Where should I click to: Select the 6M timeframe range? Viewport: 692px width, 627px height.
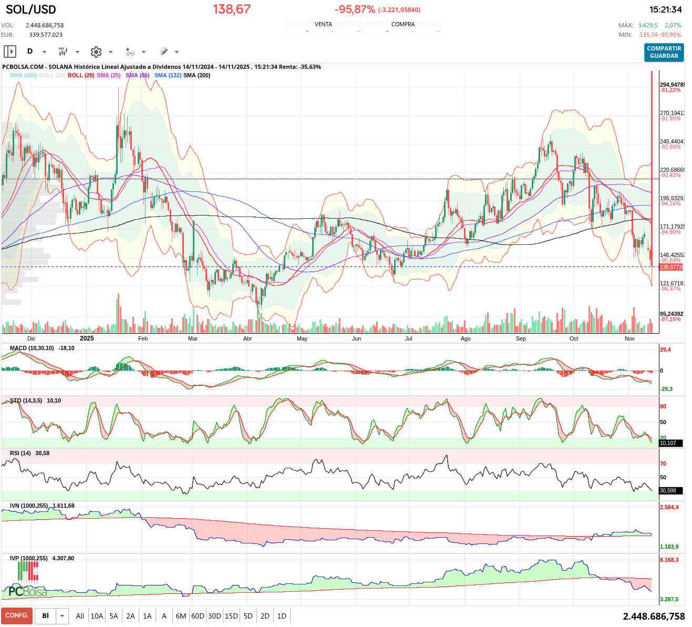[181, 615]
